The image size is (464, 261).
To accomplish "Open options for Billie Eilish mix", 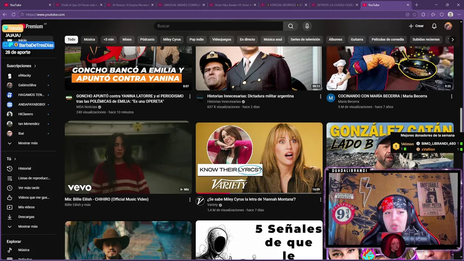I will click(x=190, y=200).
